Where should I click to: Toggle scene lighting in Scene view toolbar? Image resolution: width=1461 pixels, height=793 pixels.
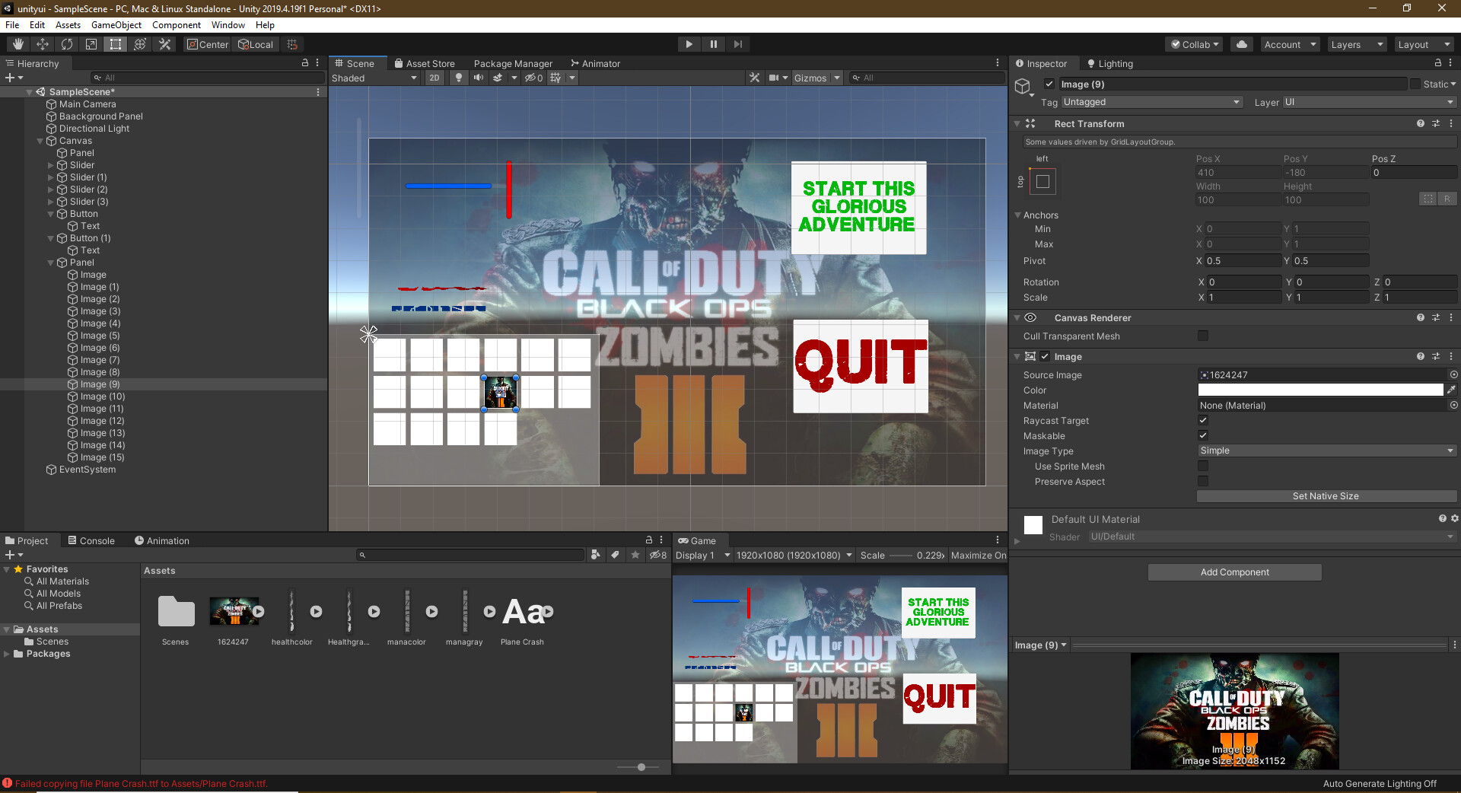coord(459,78)
